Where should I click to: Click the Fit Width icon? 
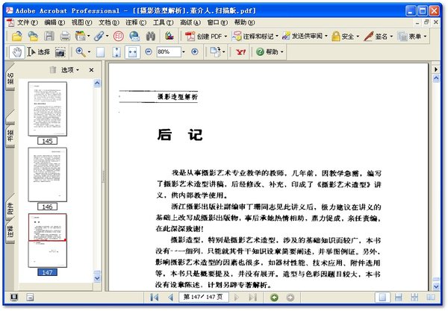(x=132, y=52)
